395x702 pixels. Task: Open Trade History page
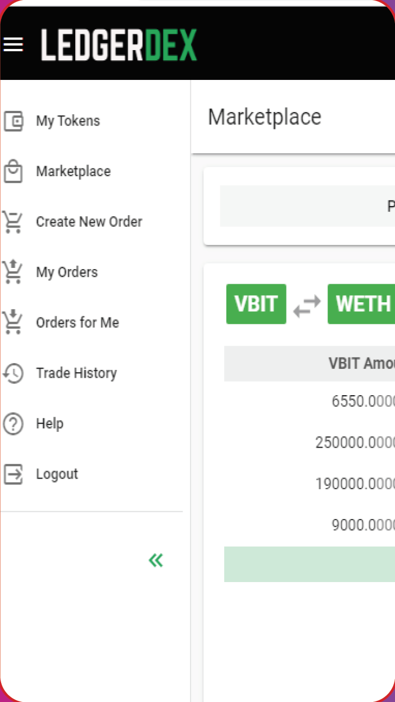tap(76, 373)
